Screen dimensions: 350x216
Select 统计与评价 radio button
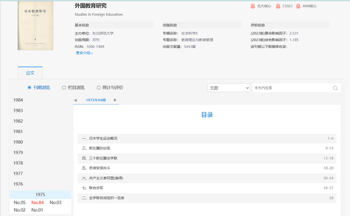[x=99, y=88]
